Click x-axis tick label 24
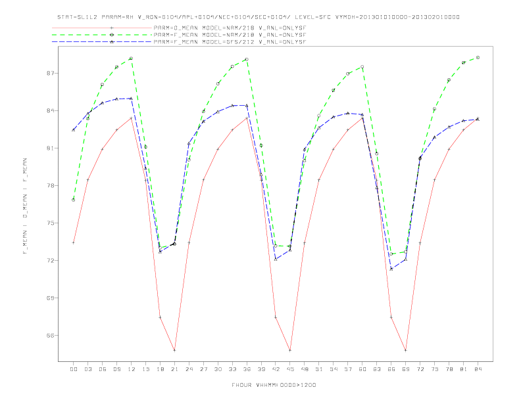Screen dimensions: 521x402 tap(189, 369)
